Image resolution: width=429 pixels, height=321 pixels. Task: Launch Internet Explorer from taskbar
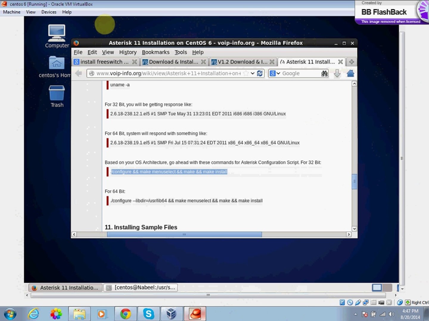[x=33, y=314]
